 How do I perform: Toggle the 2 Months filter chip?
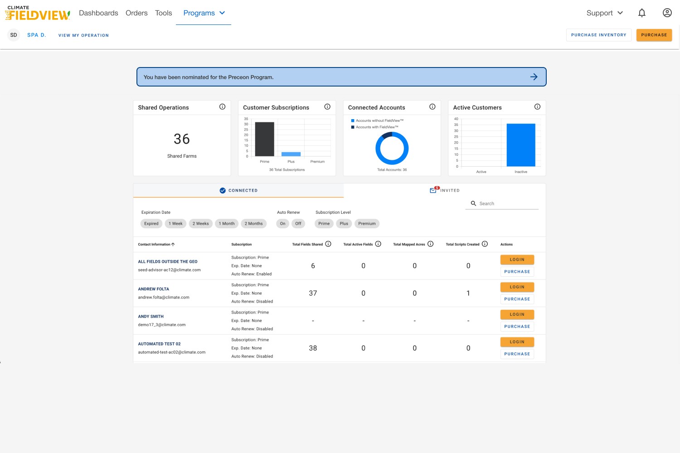point(254,223)
